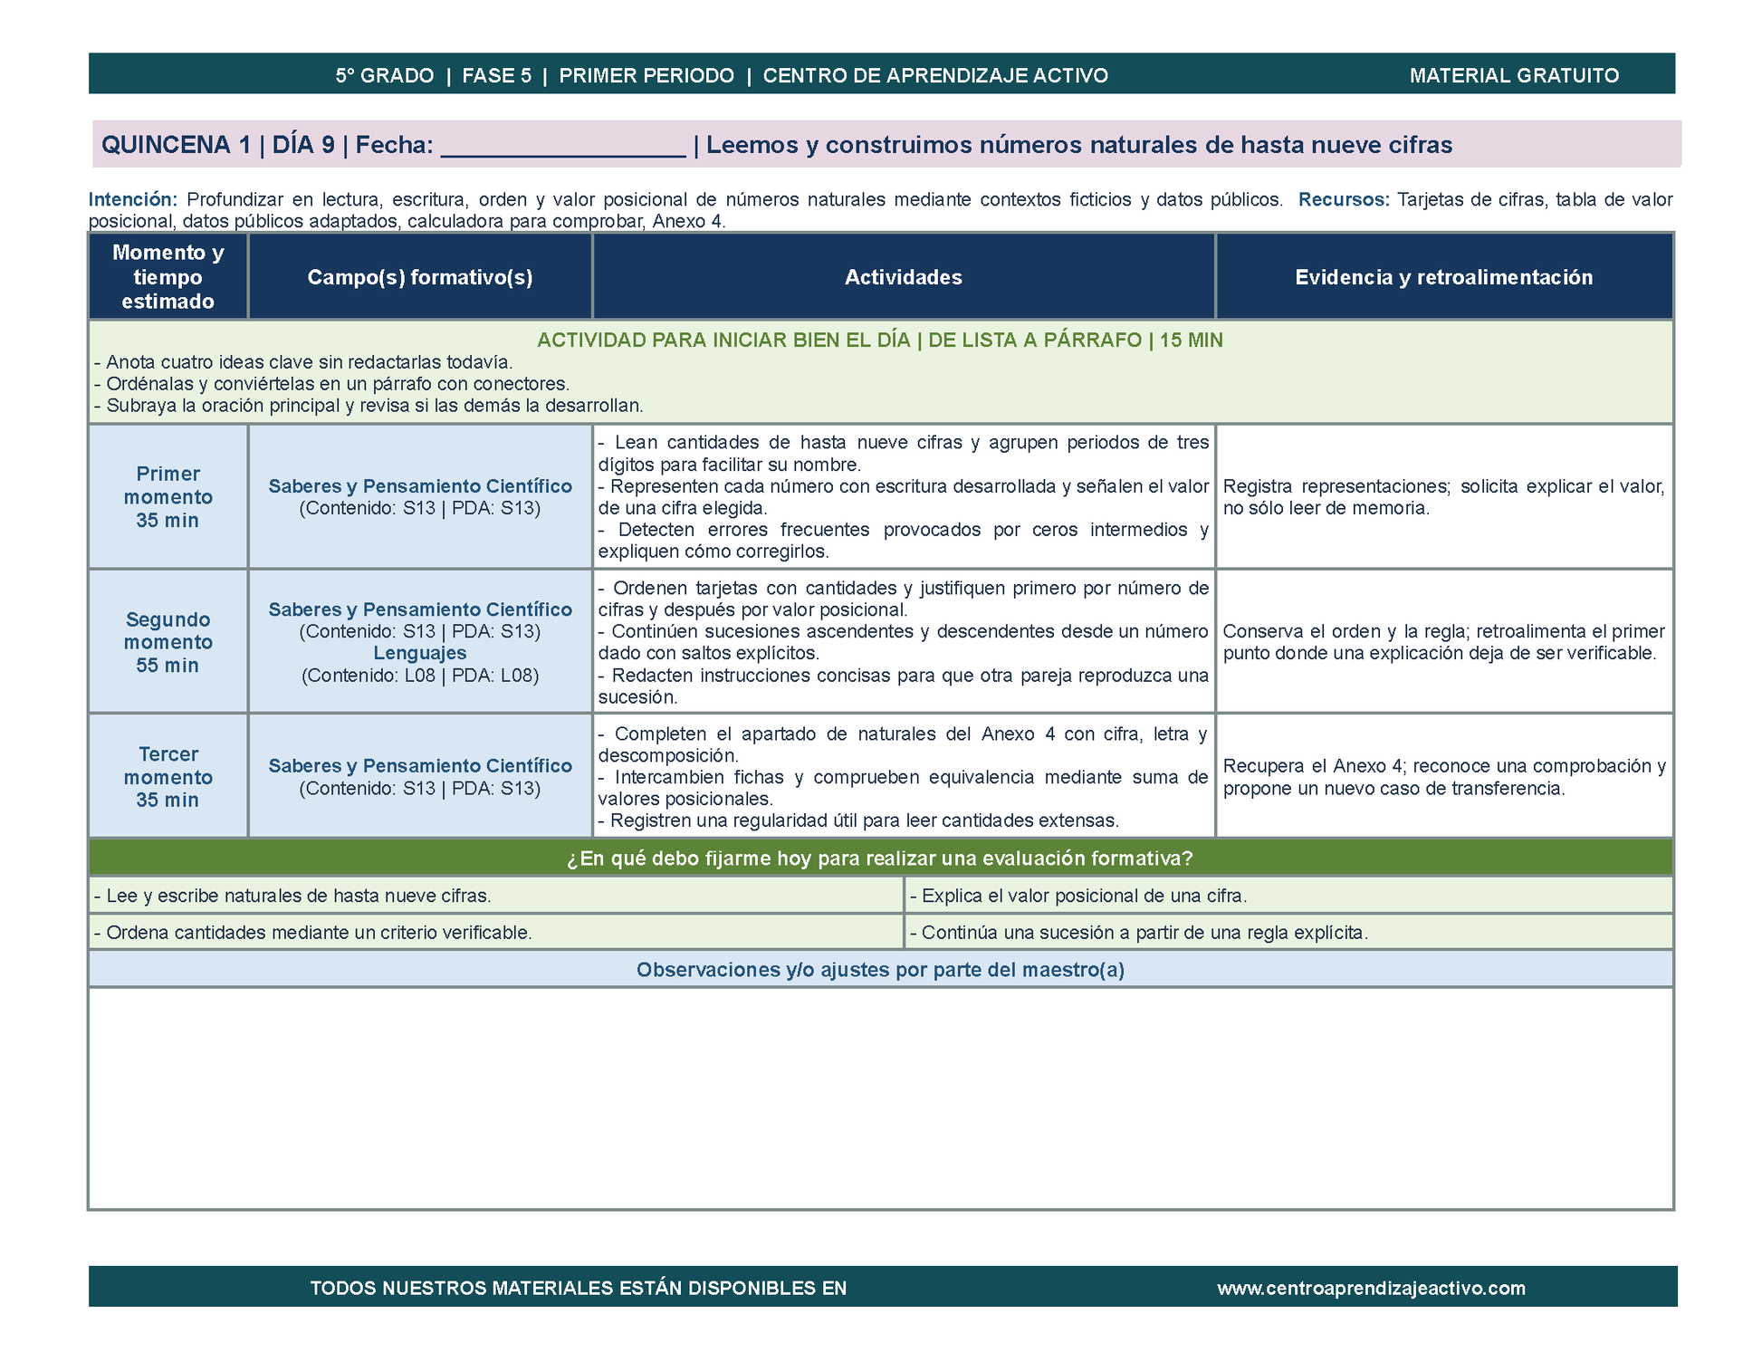Select the Actividades column header

point(904,277)
